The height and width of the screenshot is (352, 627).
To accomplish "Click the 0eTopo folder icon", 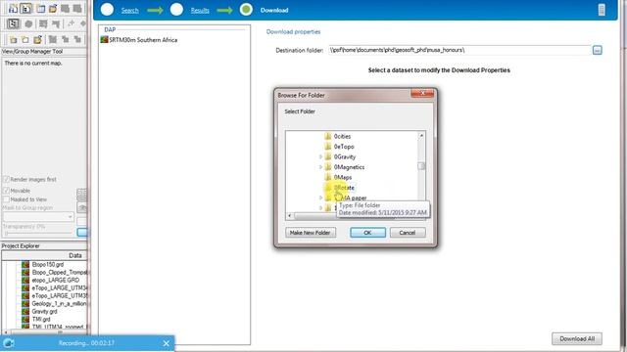I will [x=328, y=147].
